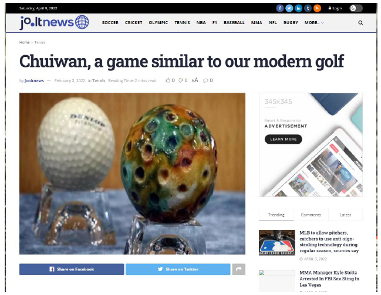This screenshot has width=381, height=295.
Task: Click the LEARN MORE advertisement button
Action: pyautogui.click(x=284, y=140)
